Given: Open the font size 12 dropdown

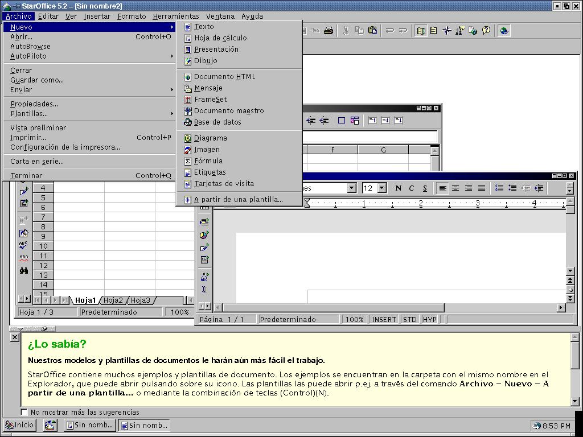Looking at the screenshot, I should (381, 188).
